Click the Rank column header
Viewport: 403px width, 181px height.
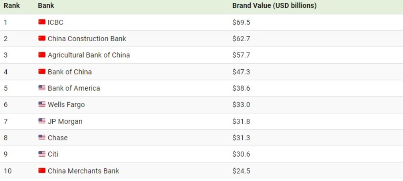click(x=12, y=6)
